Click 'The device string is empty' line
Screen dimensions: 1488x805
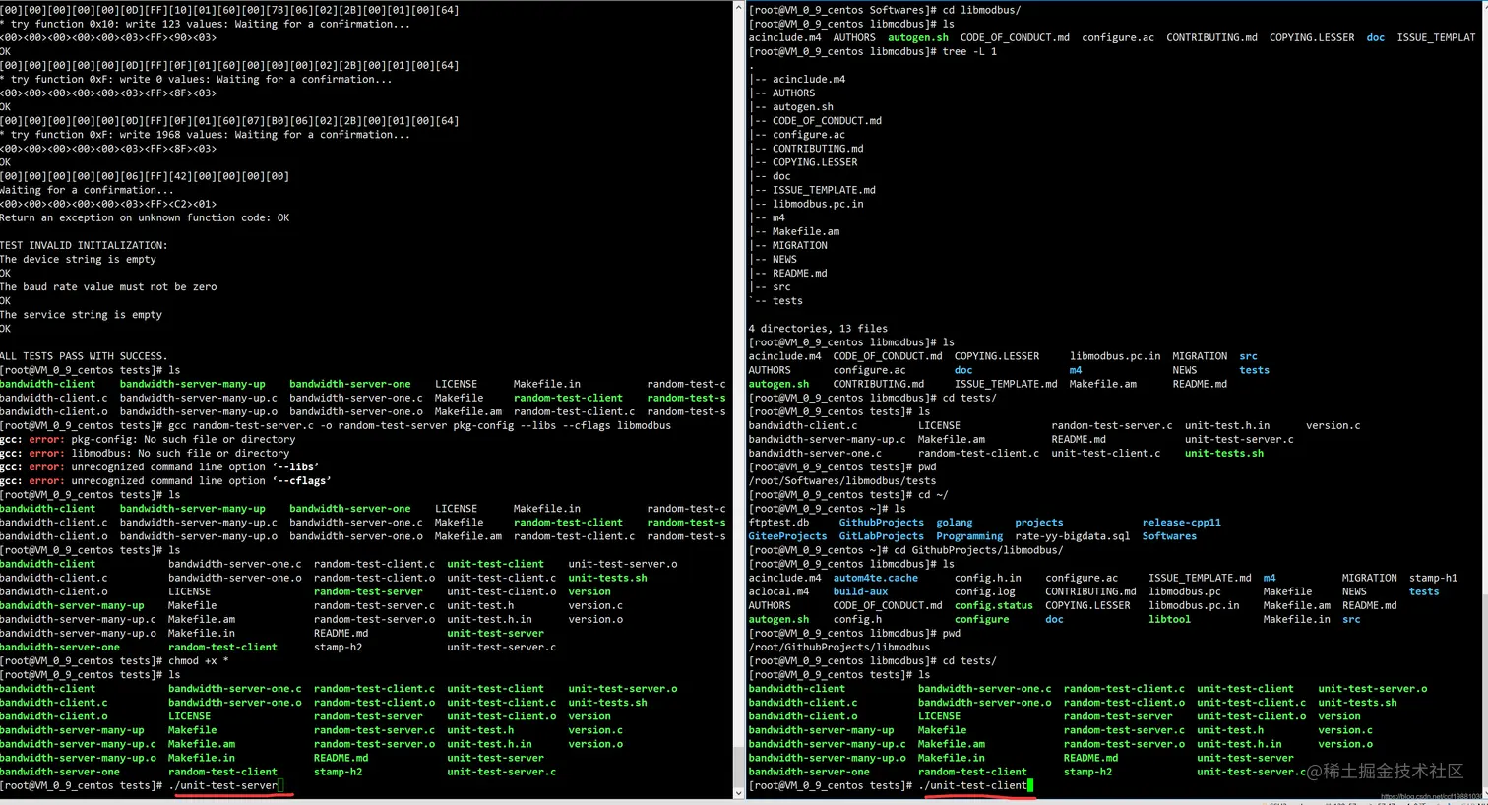(x=79, y=260)
